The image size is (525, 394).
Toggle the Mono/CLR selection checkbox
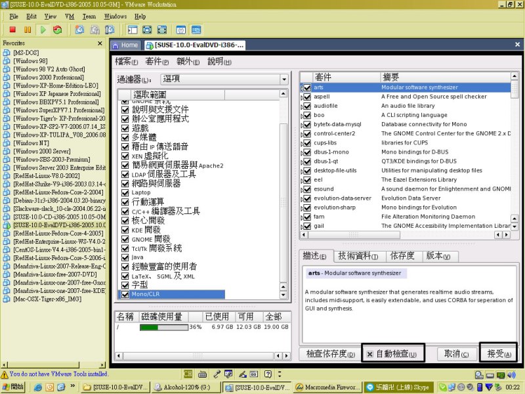coord(125,294)
